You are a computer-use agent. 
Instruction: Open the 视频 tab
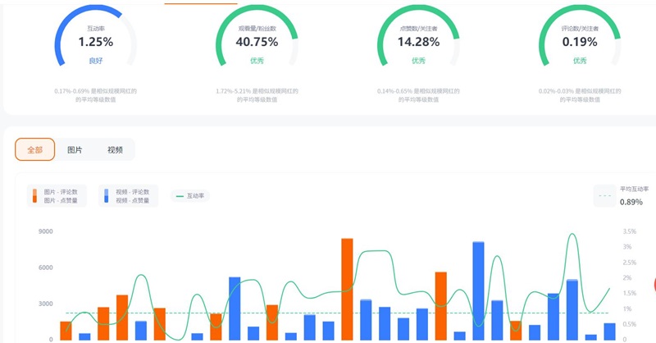(115, 150)
